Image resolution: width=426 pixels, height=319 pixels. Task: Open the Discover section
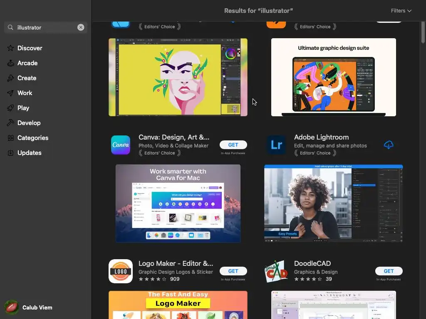(30, 48)
